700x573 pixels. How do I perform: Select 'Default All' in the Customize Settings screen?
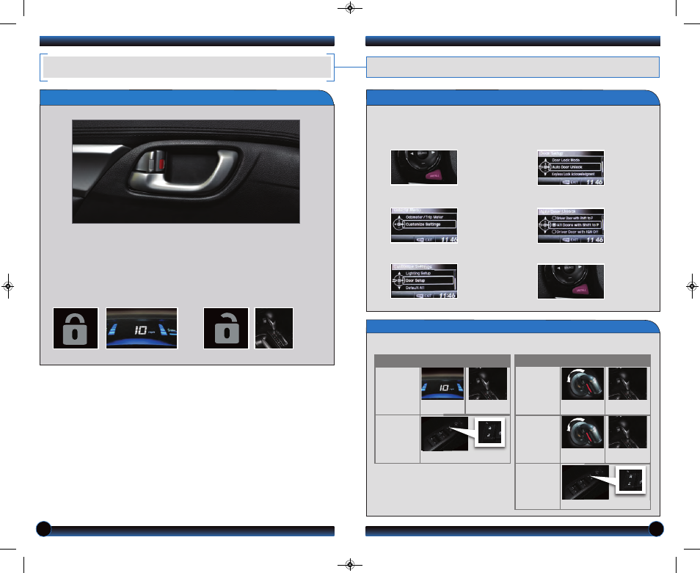coord(415,288)
